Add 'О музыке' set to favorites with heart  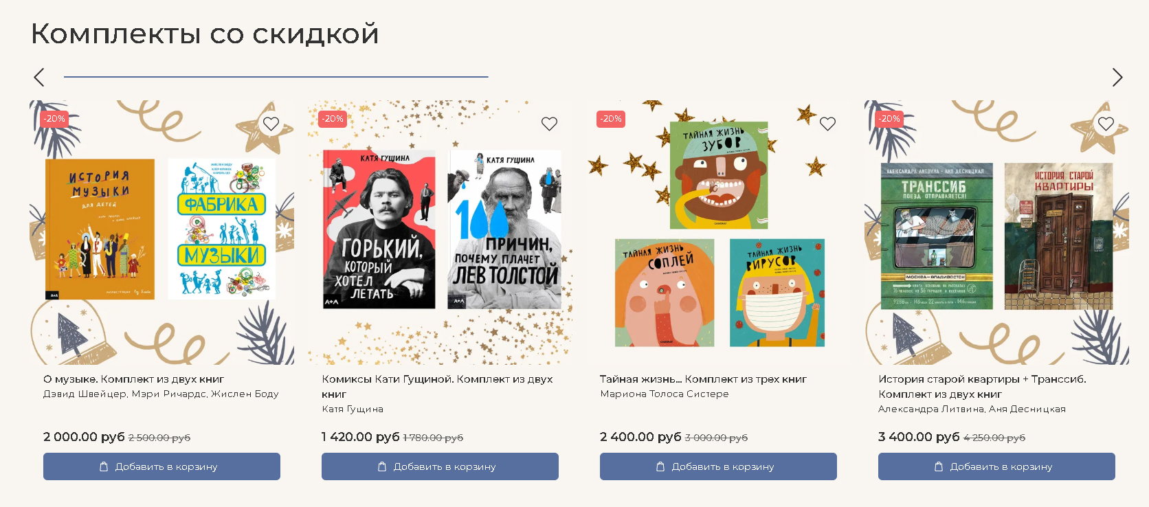pos(271,124)
